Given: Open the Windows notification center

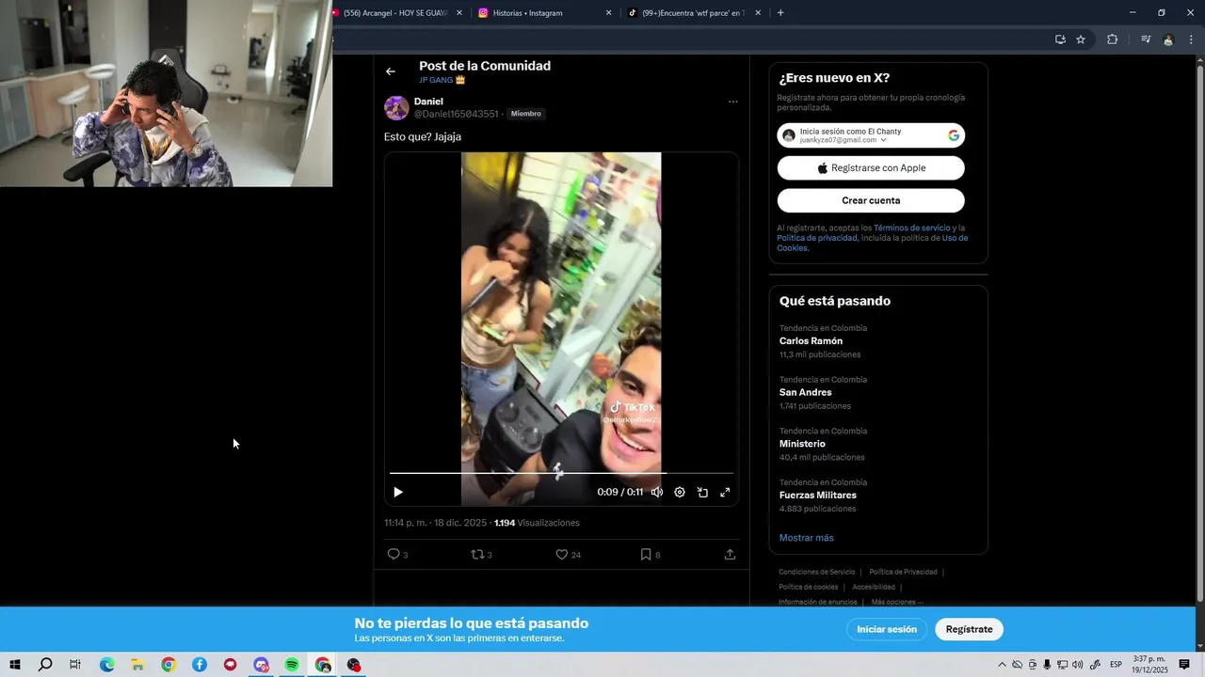Looking at the screenshot, I should pyautogui.click(x=1184, y=665).
